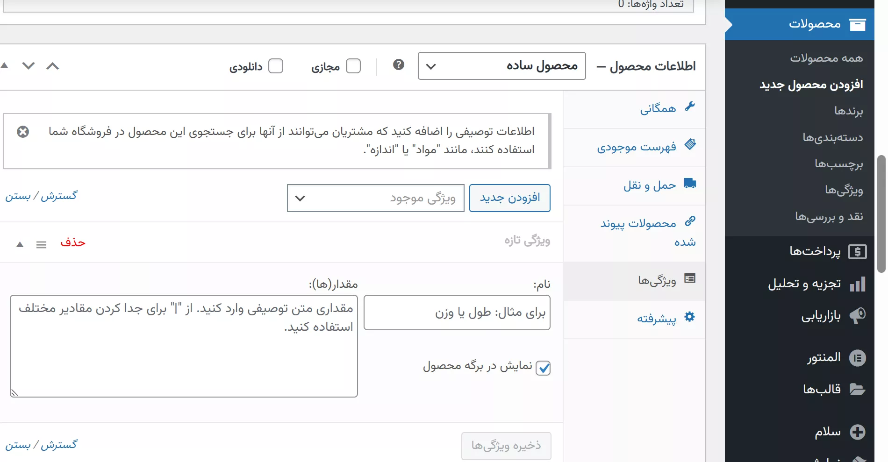Click the Templates folder icon

(x=857, y=389)
